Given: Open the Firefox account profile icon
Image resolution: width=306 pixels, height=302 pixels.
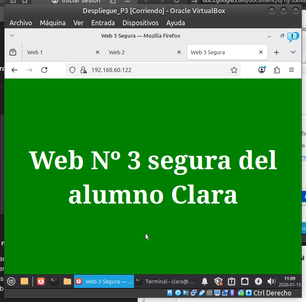Looking at the screenshot, I should click(x=262, y=70).
